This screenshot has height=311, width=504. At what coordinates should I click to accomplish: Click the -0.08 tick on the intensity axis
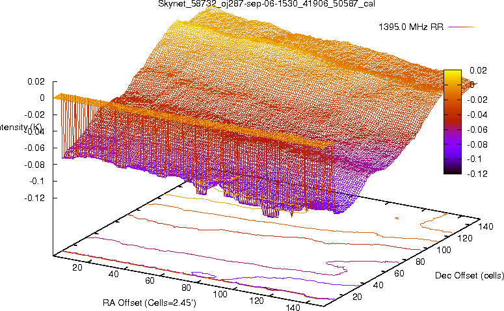pos(34,165)
